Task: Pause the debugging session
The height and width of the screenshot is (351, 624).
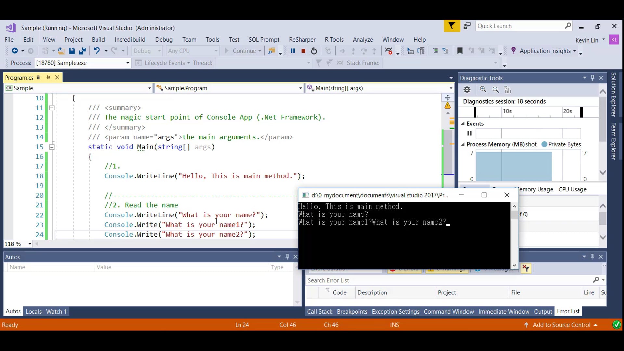Action: coord(293,51)
